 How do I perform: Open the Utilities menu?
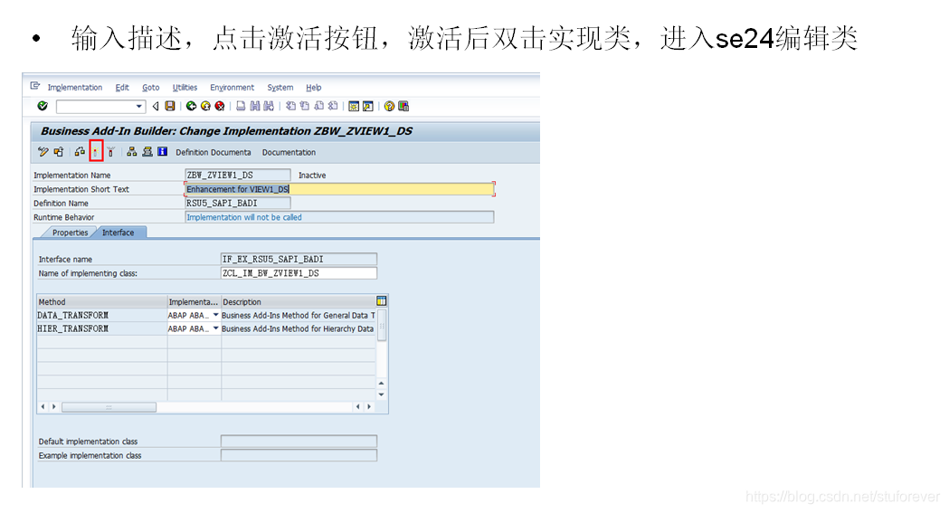[x=185, y=87]
